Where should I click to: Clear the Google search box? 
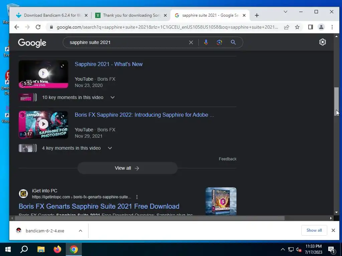pyautogui.click(x=191, y=42)
